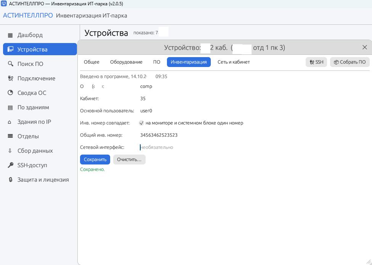Viewport: 372px width, 265px height.
Task: Click the plug icon beside Подключение
Action: [10, 78]
